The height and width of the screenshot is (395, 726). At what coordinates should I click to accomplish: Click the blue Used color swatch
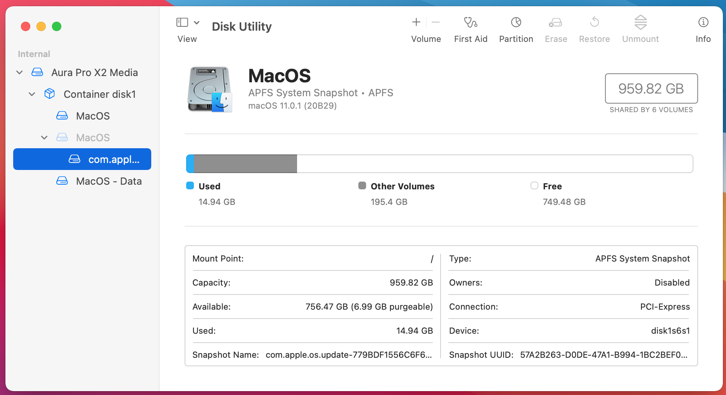[x=190, y=185]
